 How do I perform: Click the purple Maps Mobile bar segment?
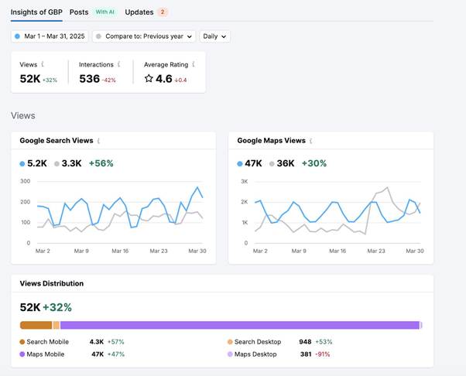click(x=240, y=325)
